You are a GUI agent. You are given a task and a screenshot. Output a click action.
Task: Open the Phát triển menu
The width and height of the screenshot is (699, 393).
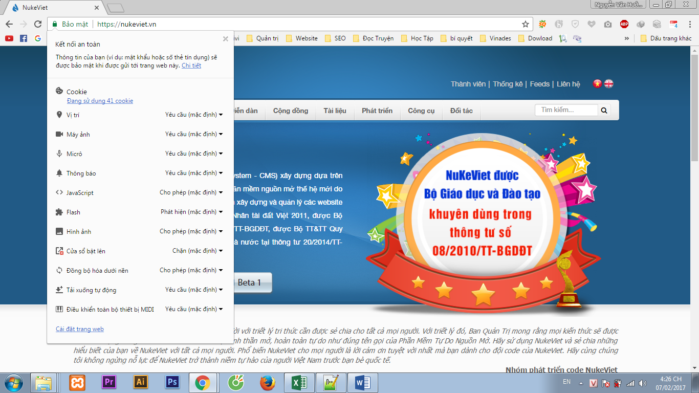[x=377, y=111]
